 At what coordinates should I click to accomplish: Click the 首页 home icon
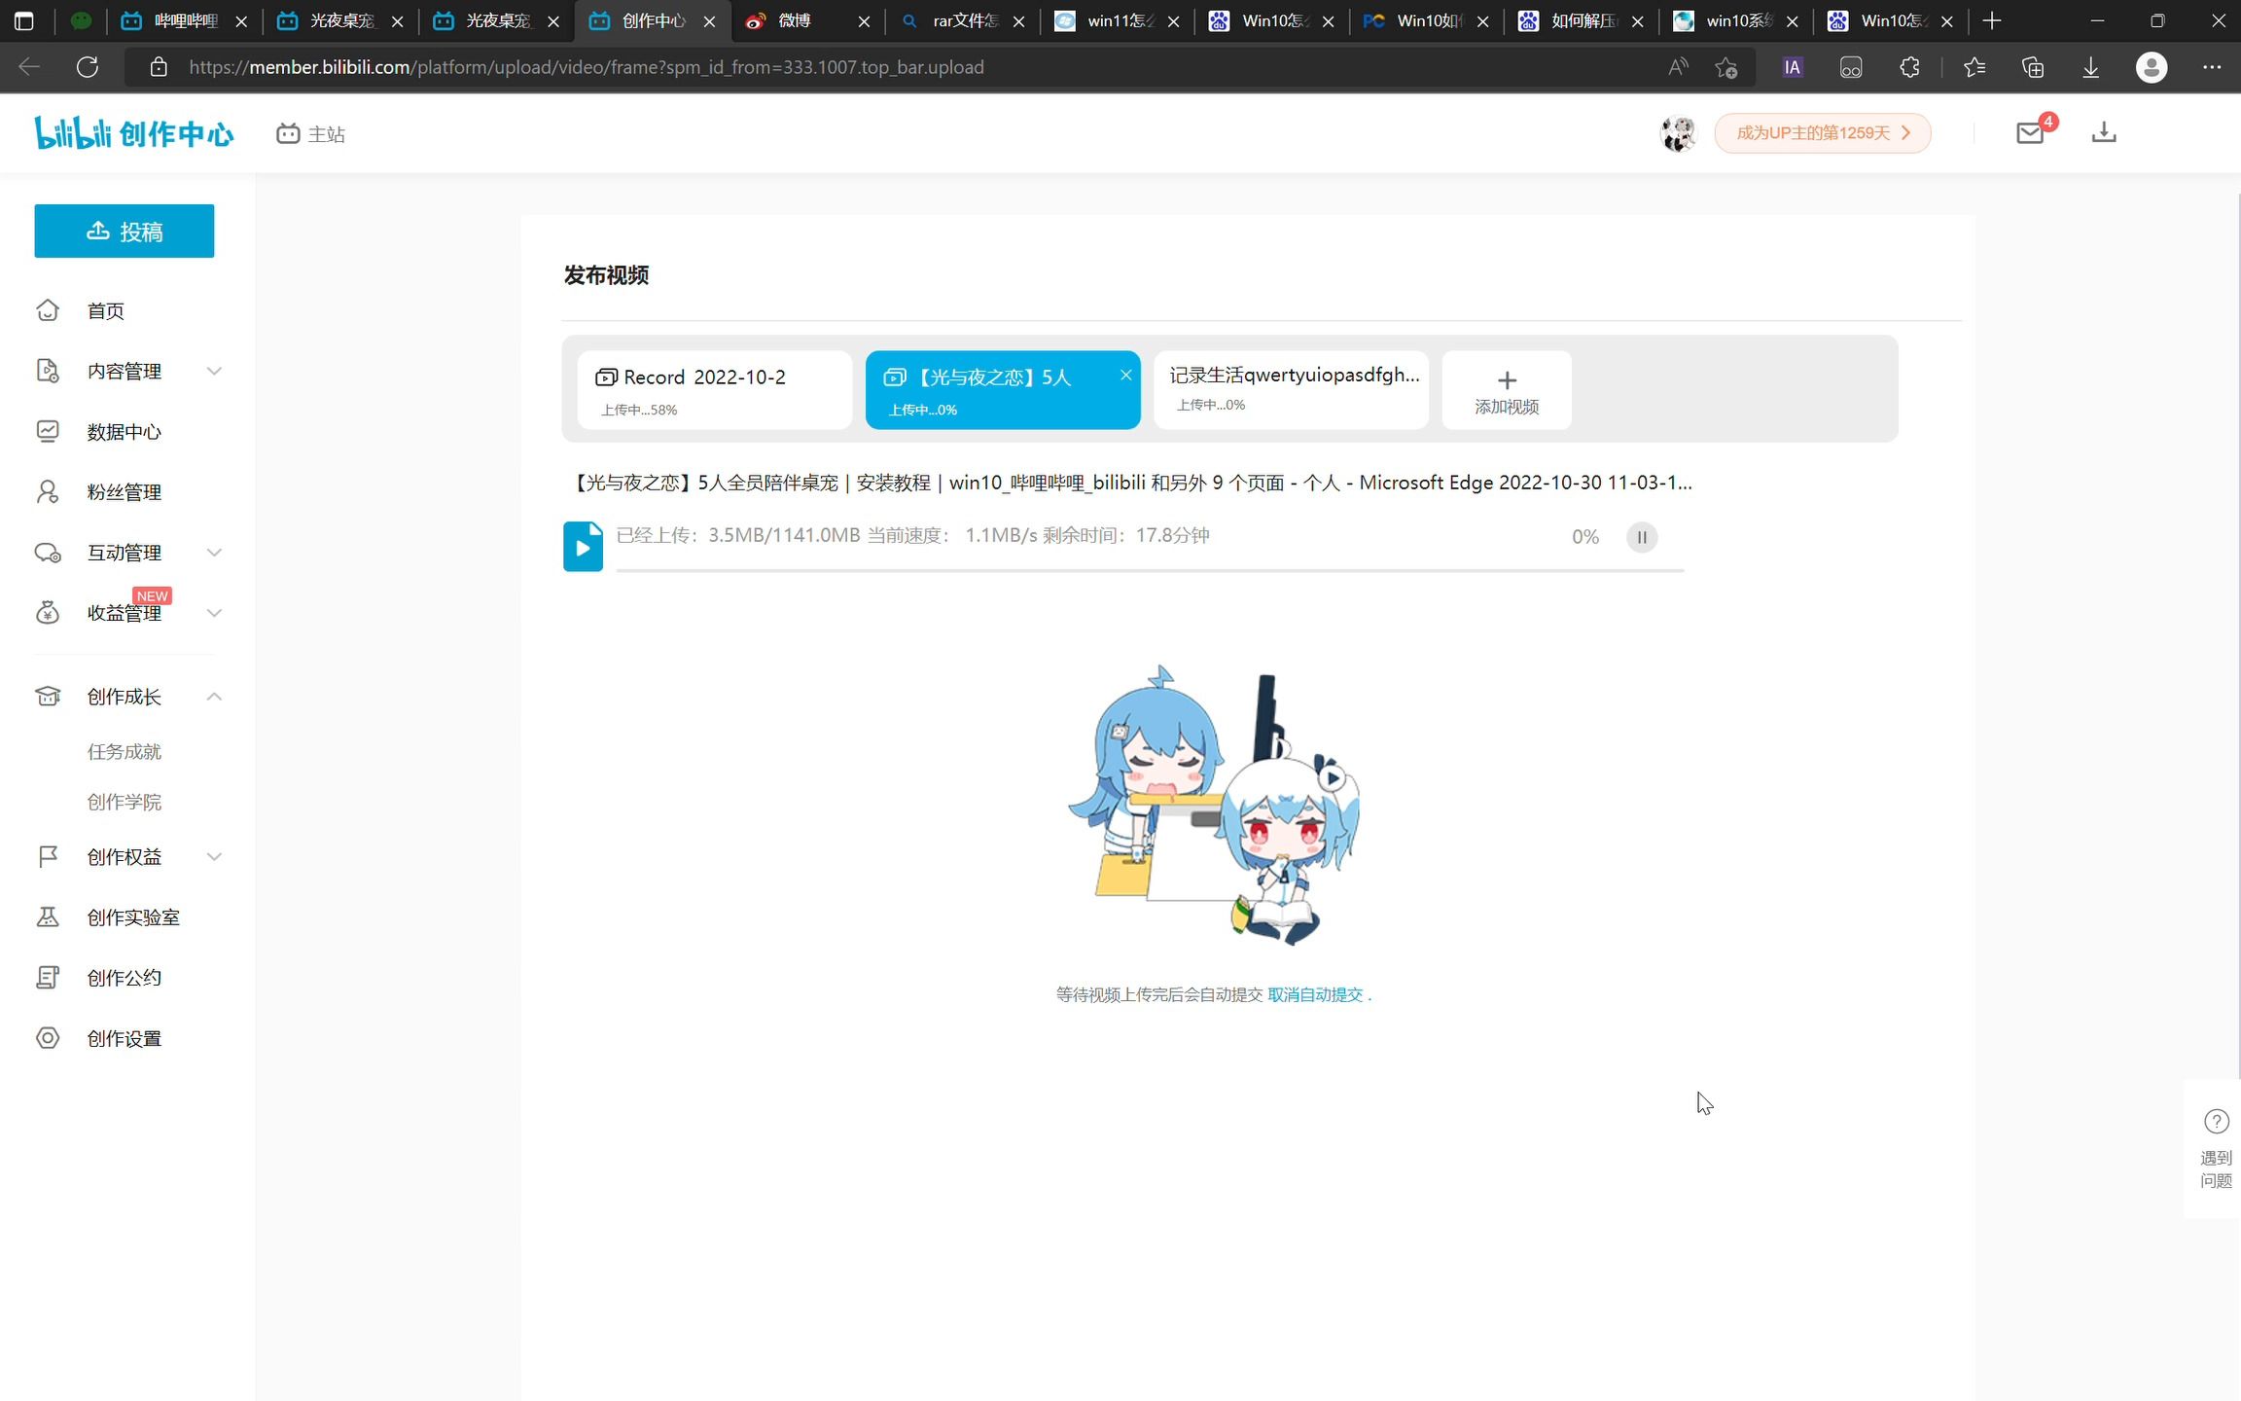click(48, 310)
